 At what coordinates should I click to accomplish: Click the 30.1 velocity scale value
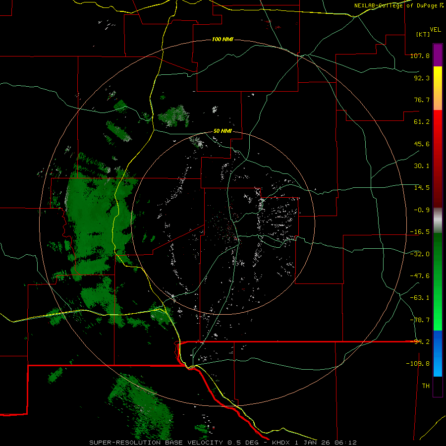tap(422, 166)
